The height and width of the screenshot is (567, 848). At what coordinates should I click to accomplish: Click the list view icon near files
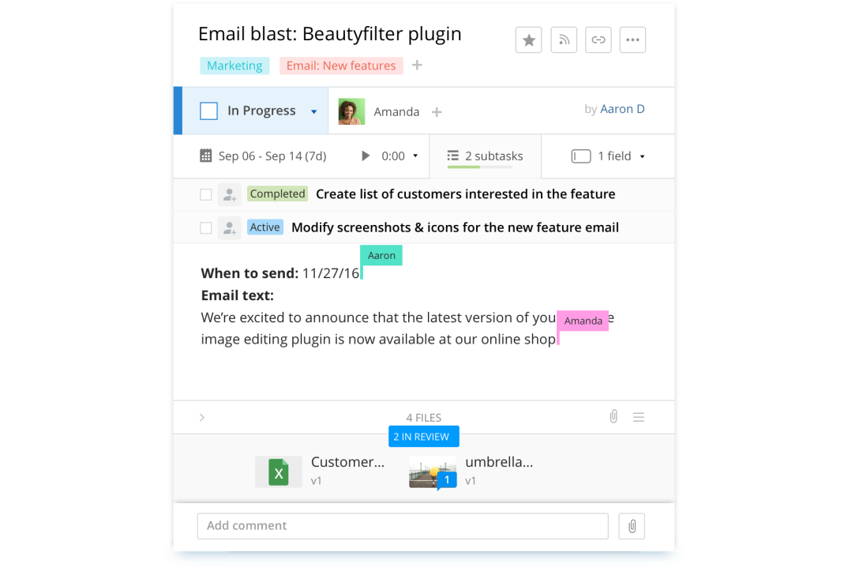[639, 417]
